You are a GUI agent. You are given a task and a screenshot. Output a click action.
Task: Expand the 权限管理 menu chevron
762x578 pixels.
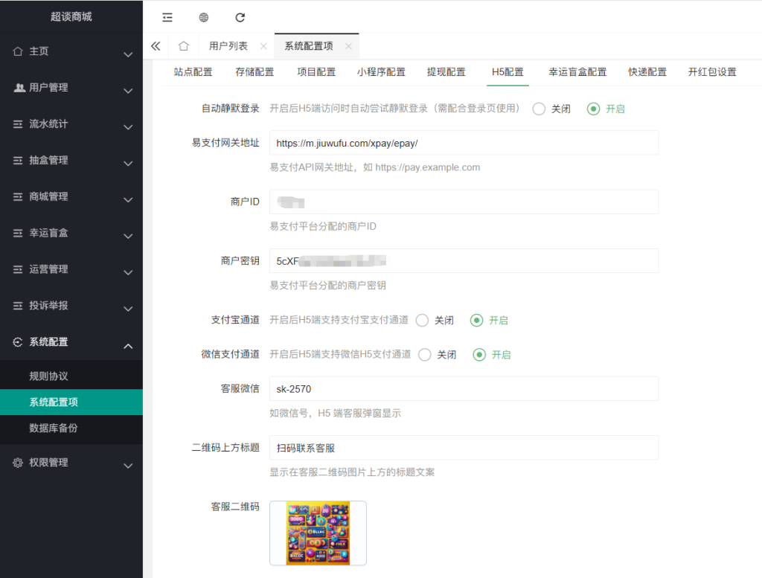[128, 466]
